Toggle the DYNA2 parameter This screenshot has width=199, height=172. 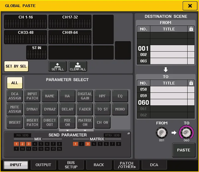(50, 109)
